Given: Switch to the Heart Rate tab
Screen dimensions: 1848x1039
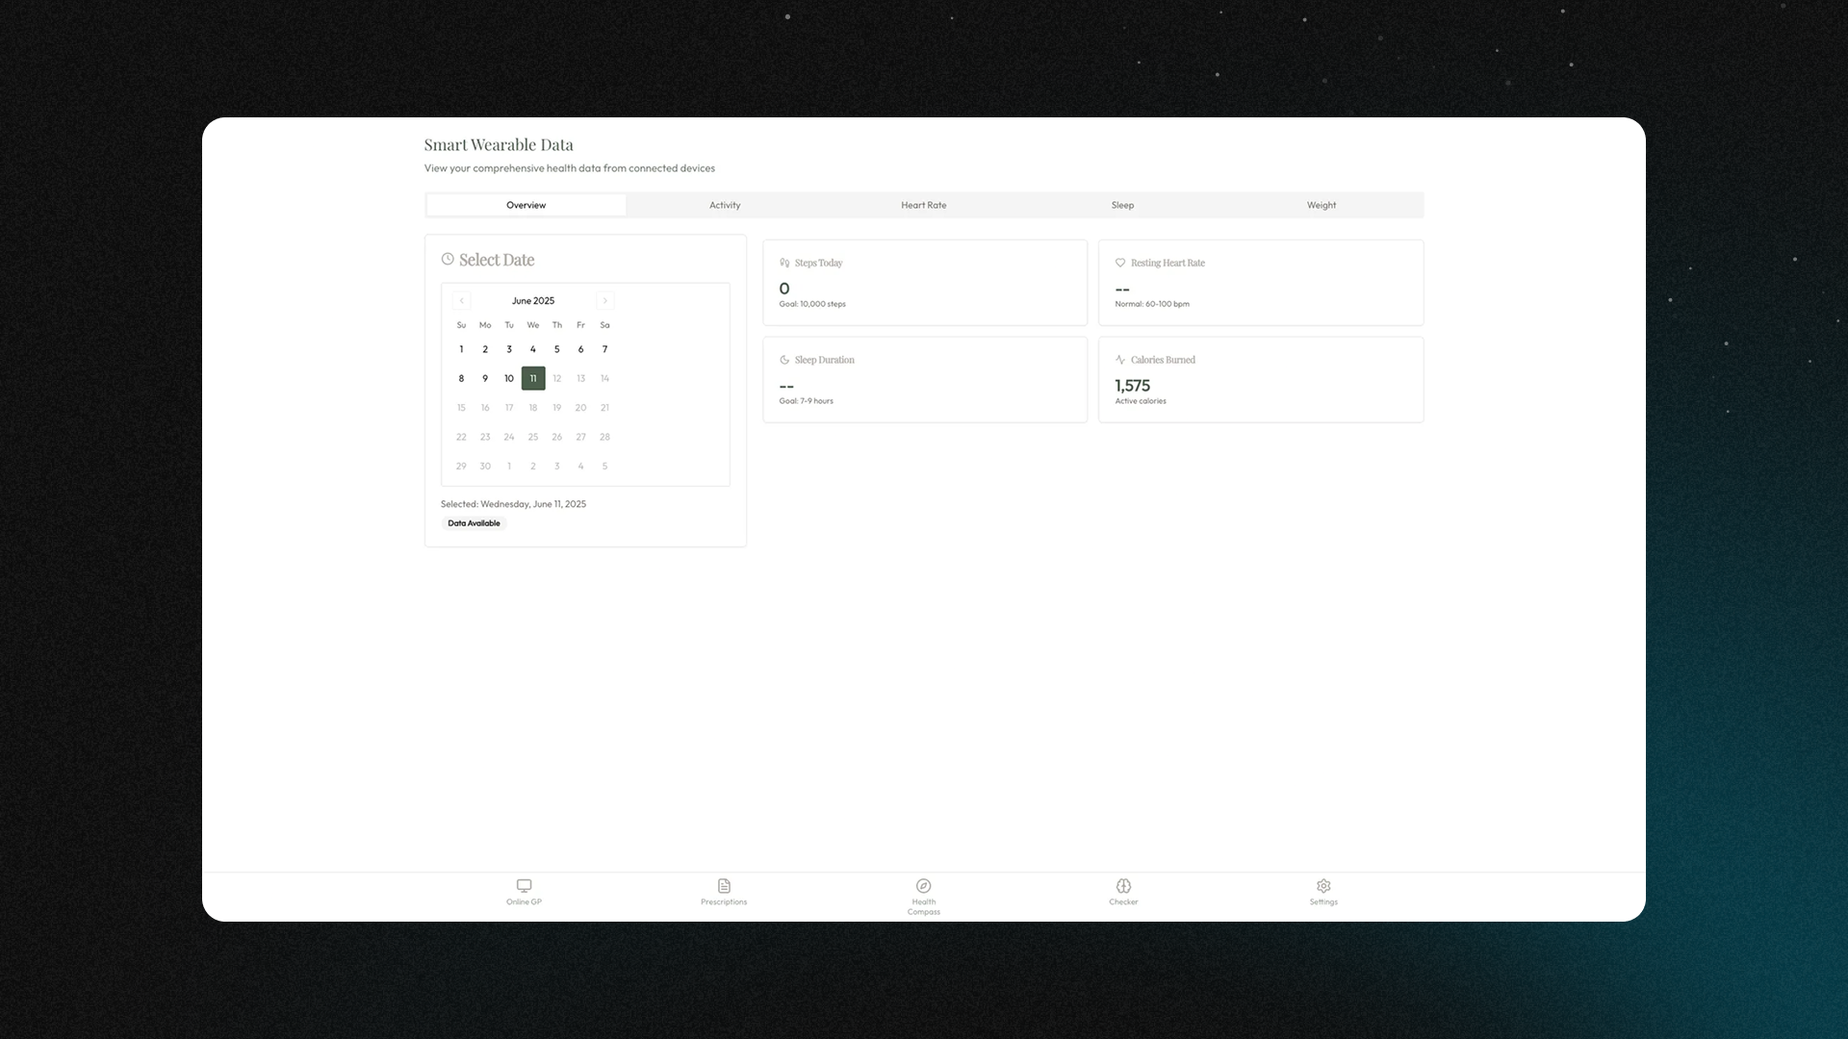Looking at the screenshot, I should coord(923,205).
